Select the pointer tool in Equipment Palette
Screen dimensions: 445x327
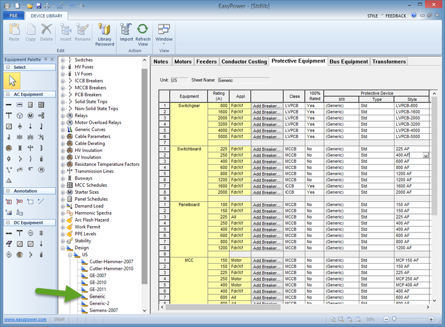(10, 81)
